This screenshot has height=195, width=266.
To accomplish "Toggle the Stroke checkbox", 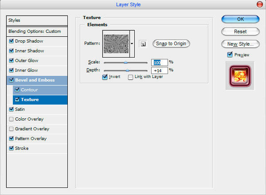I will click(x=12, y=148).
